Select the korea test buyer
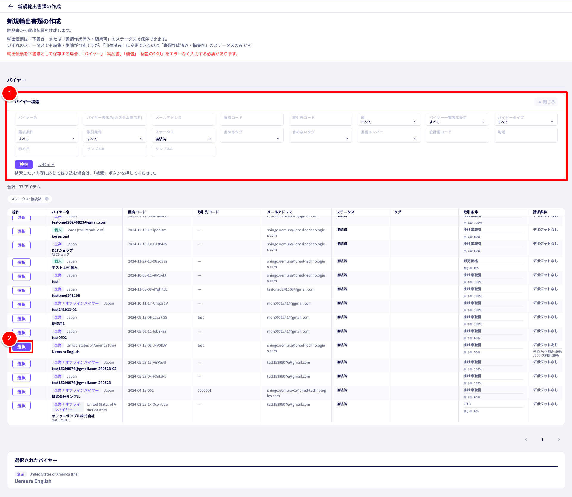 pos(21,231)
